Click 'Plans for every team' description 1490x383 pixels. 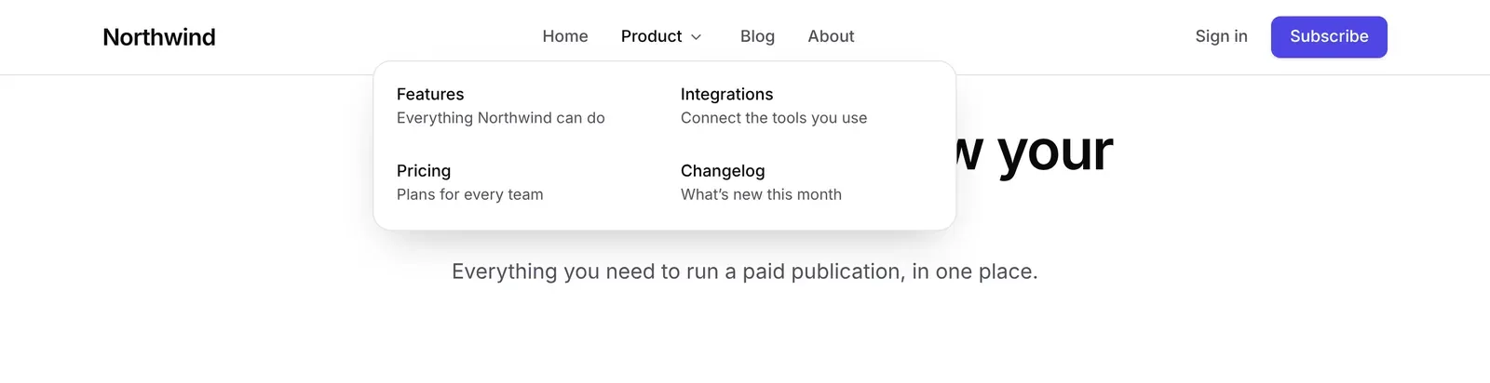point(469,194)
